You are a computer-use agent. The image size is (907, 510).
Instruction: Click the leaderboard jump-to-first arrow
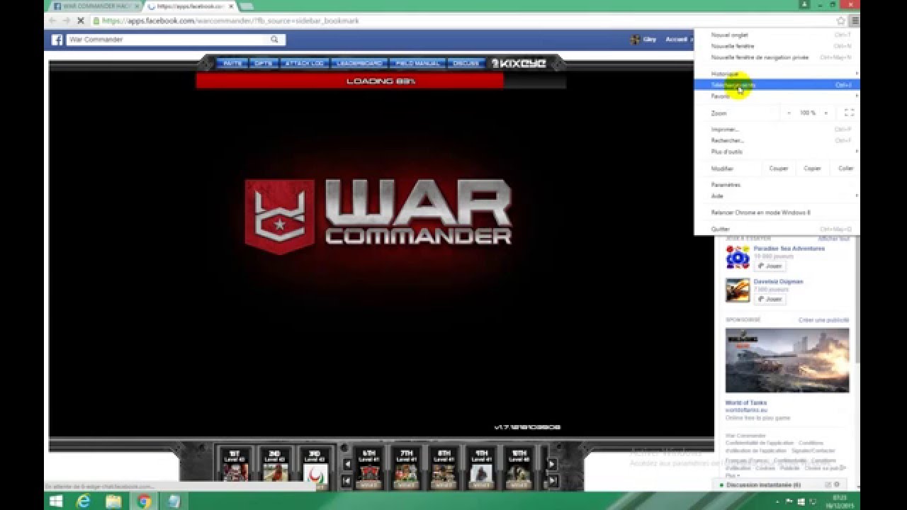coord(347,481)
